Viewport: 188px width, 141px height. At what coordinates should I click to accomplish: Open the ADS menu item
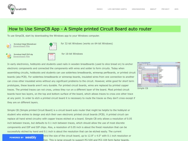click(x=177, y=9)
